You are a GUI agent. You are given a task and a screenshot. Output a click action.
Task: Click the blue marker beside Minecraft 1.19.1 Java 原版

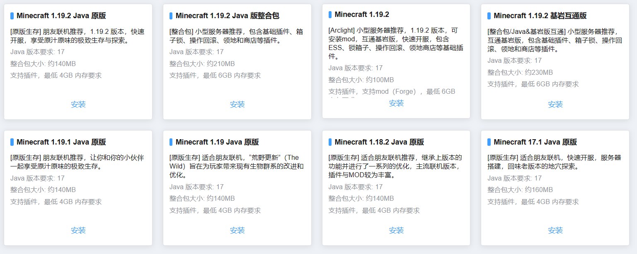(12, 142)
